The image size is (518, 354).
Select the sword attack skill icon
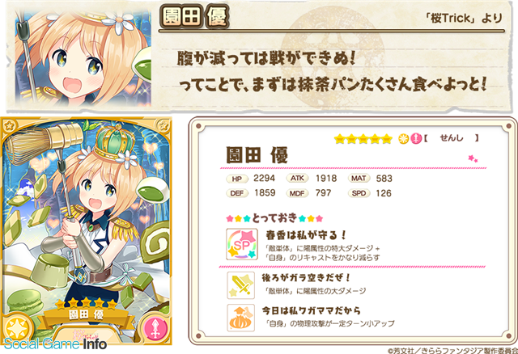tap(241, 286)
